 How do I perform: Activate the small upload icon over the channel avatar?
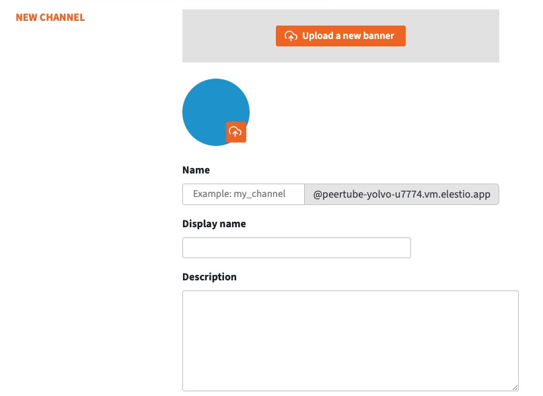[236, 132]
